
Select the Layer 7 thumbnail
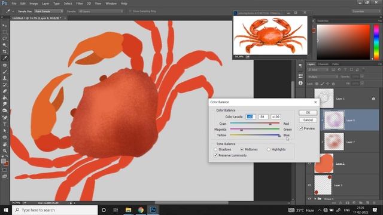pyautogui.click(x=334, y=142)
